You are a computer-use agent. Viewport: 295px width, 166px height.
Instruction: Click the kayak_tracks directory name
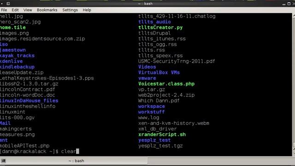click(17, 56)
